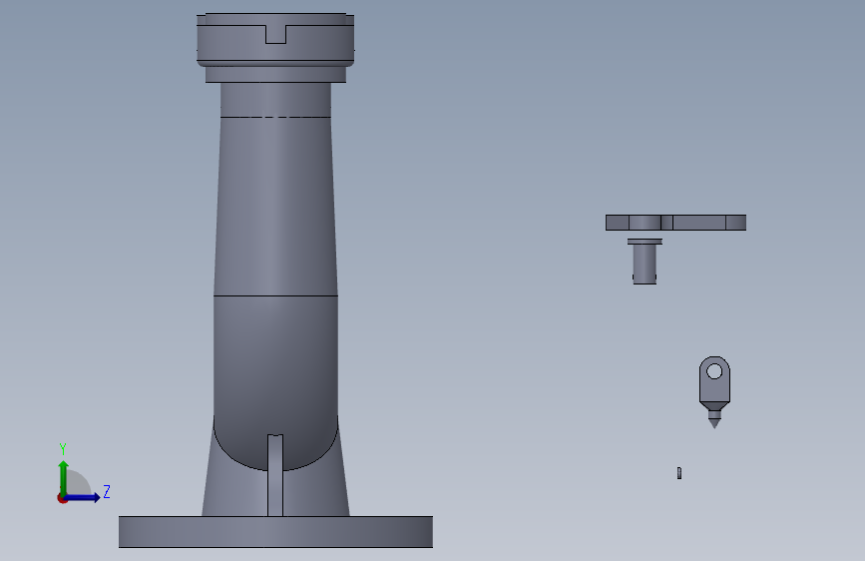Select the flat horizontal plate part
Screen dimensions: 865x561
(675, 223)
